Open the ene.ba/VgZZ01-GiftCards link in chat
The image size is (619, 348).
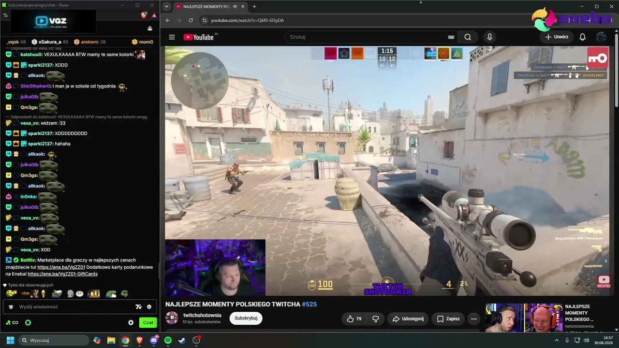pos(62,274)
